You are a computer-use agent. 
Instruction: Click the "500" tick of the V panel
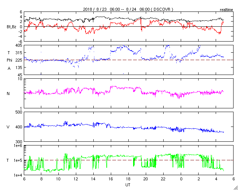tap(19, 112)
